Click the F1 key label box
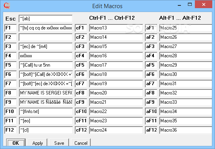 point(10,28)
